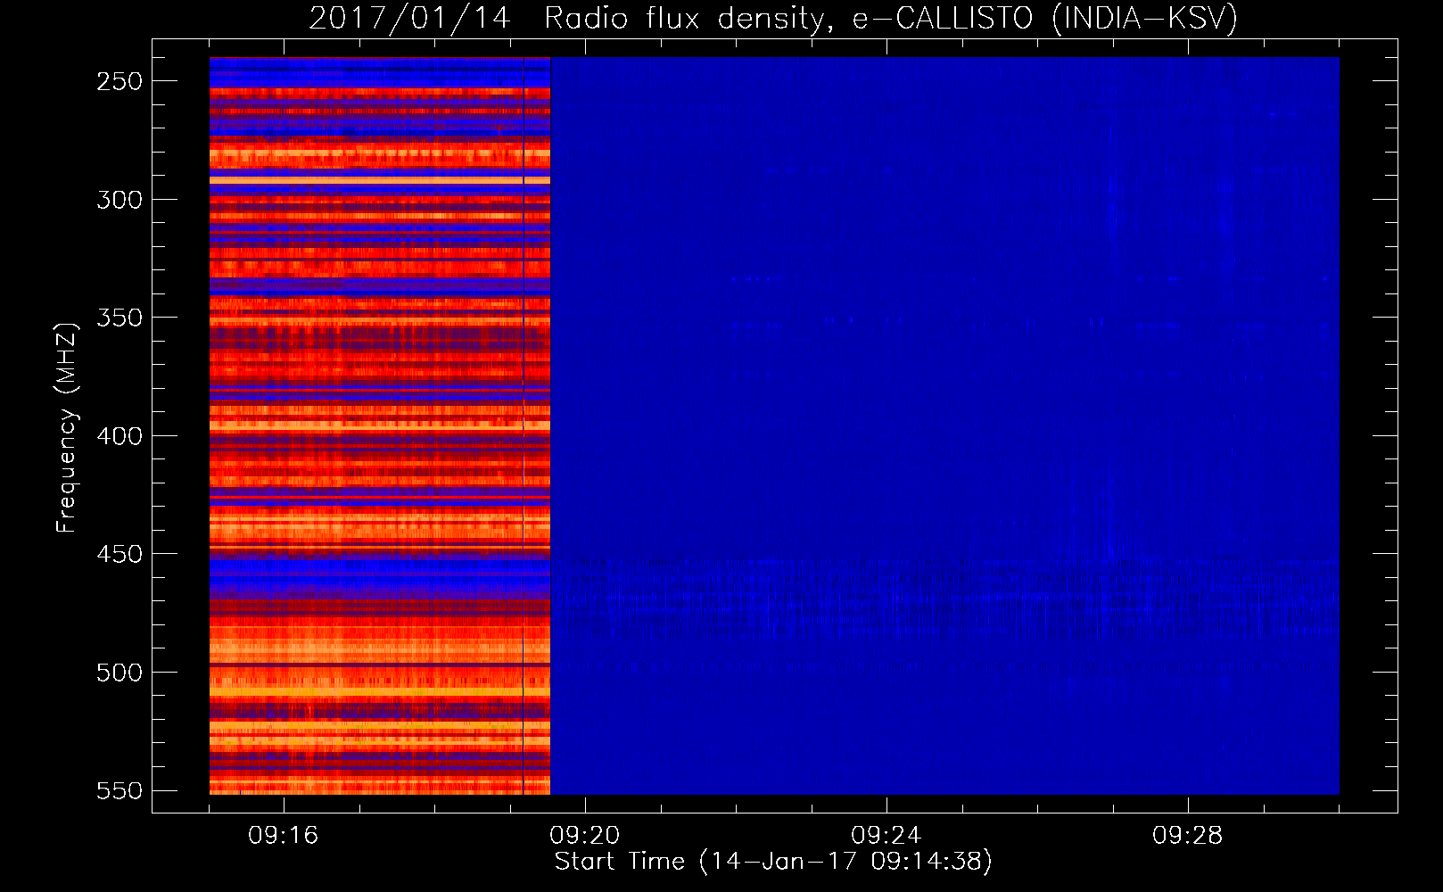Click the bright orange band just above 300 MHz
The image size is (1443, 892).
click(x=380, y=180)
